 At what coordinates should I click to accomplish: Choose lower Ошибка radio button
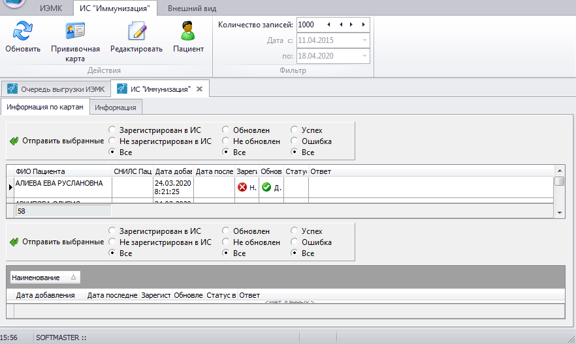pos(295,242)
